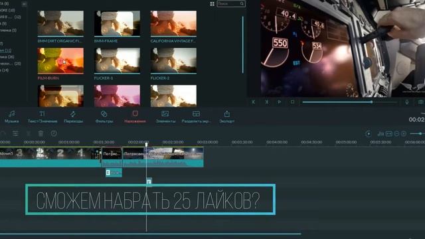Click the 00:00:30:00 ruler mark
The width and height of the screenshot is (425, 239).
tap(34, 142)
